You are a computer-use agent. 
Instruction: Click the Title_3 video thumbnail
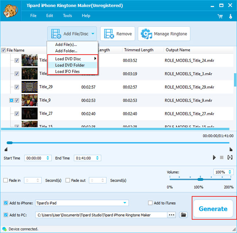tap(30, 74)
